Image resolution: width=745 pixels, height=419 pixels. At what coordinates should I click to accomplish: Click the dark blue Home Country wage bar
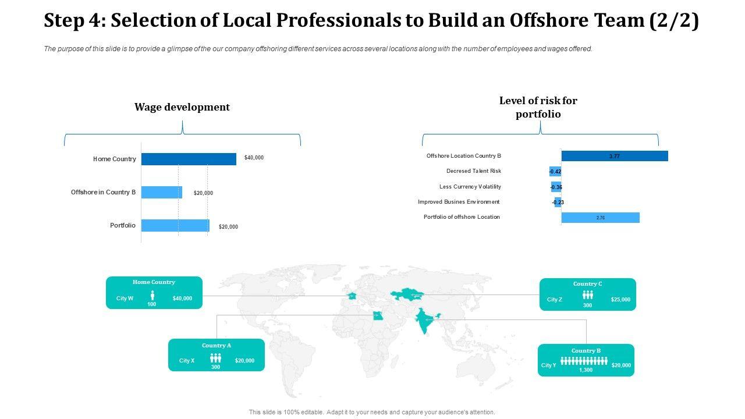(189, 159)
